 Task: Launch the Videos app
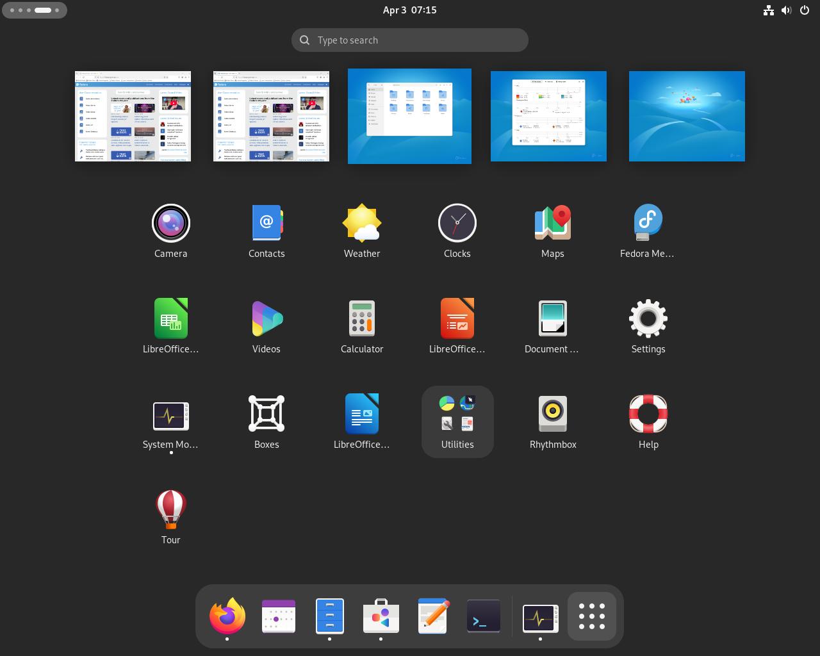click(x=266, y=326)
